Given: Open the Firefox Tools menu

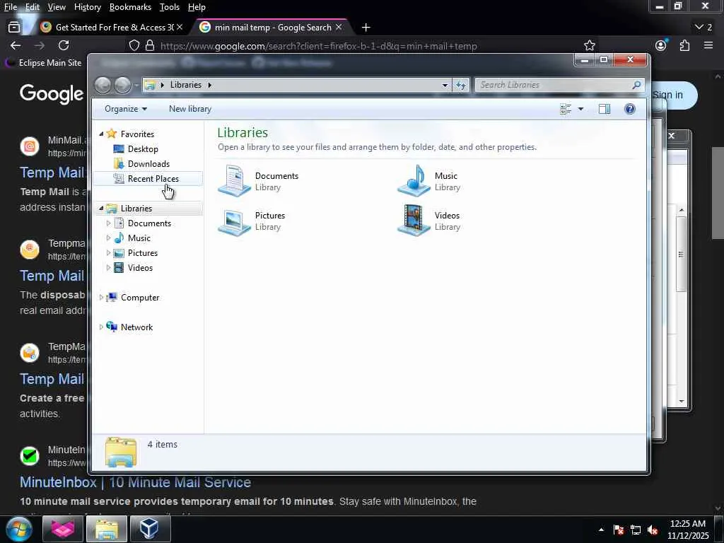Looking at the screenshot, I should pos(170,7).
